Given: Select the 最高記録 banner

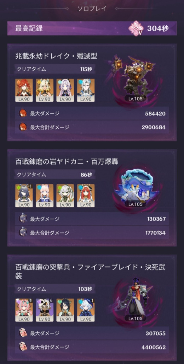Looking at the screenshot, I should [92, 28].
